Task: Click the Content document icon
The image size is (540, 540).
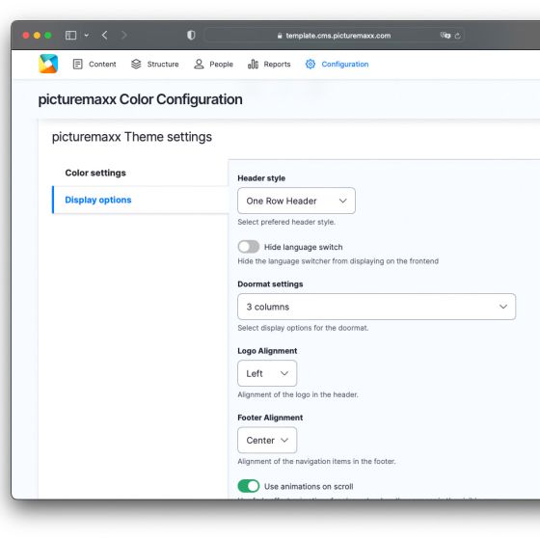Action: [78, 64]
